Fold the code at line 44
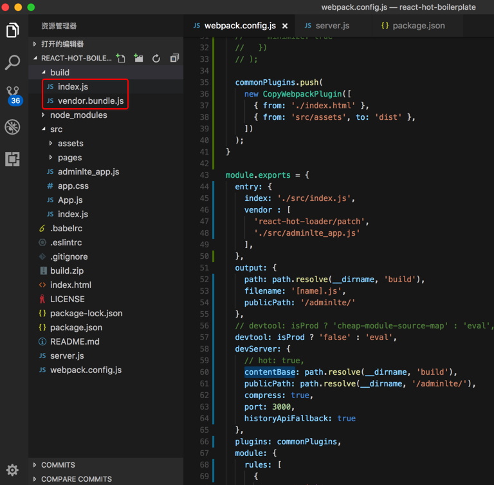This screenshot has height=485, width=494. [219, 187]
